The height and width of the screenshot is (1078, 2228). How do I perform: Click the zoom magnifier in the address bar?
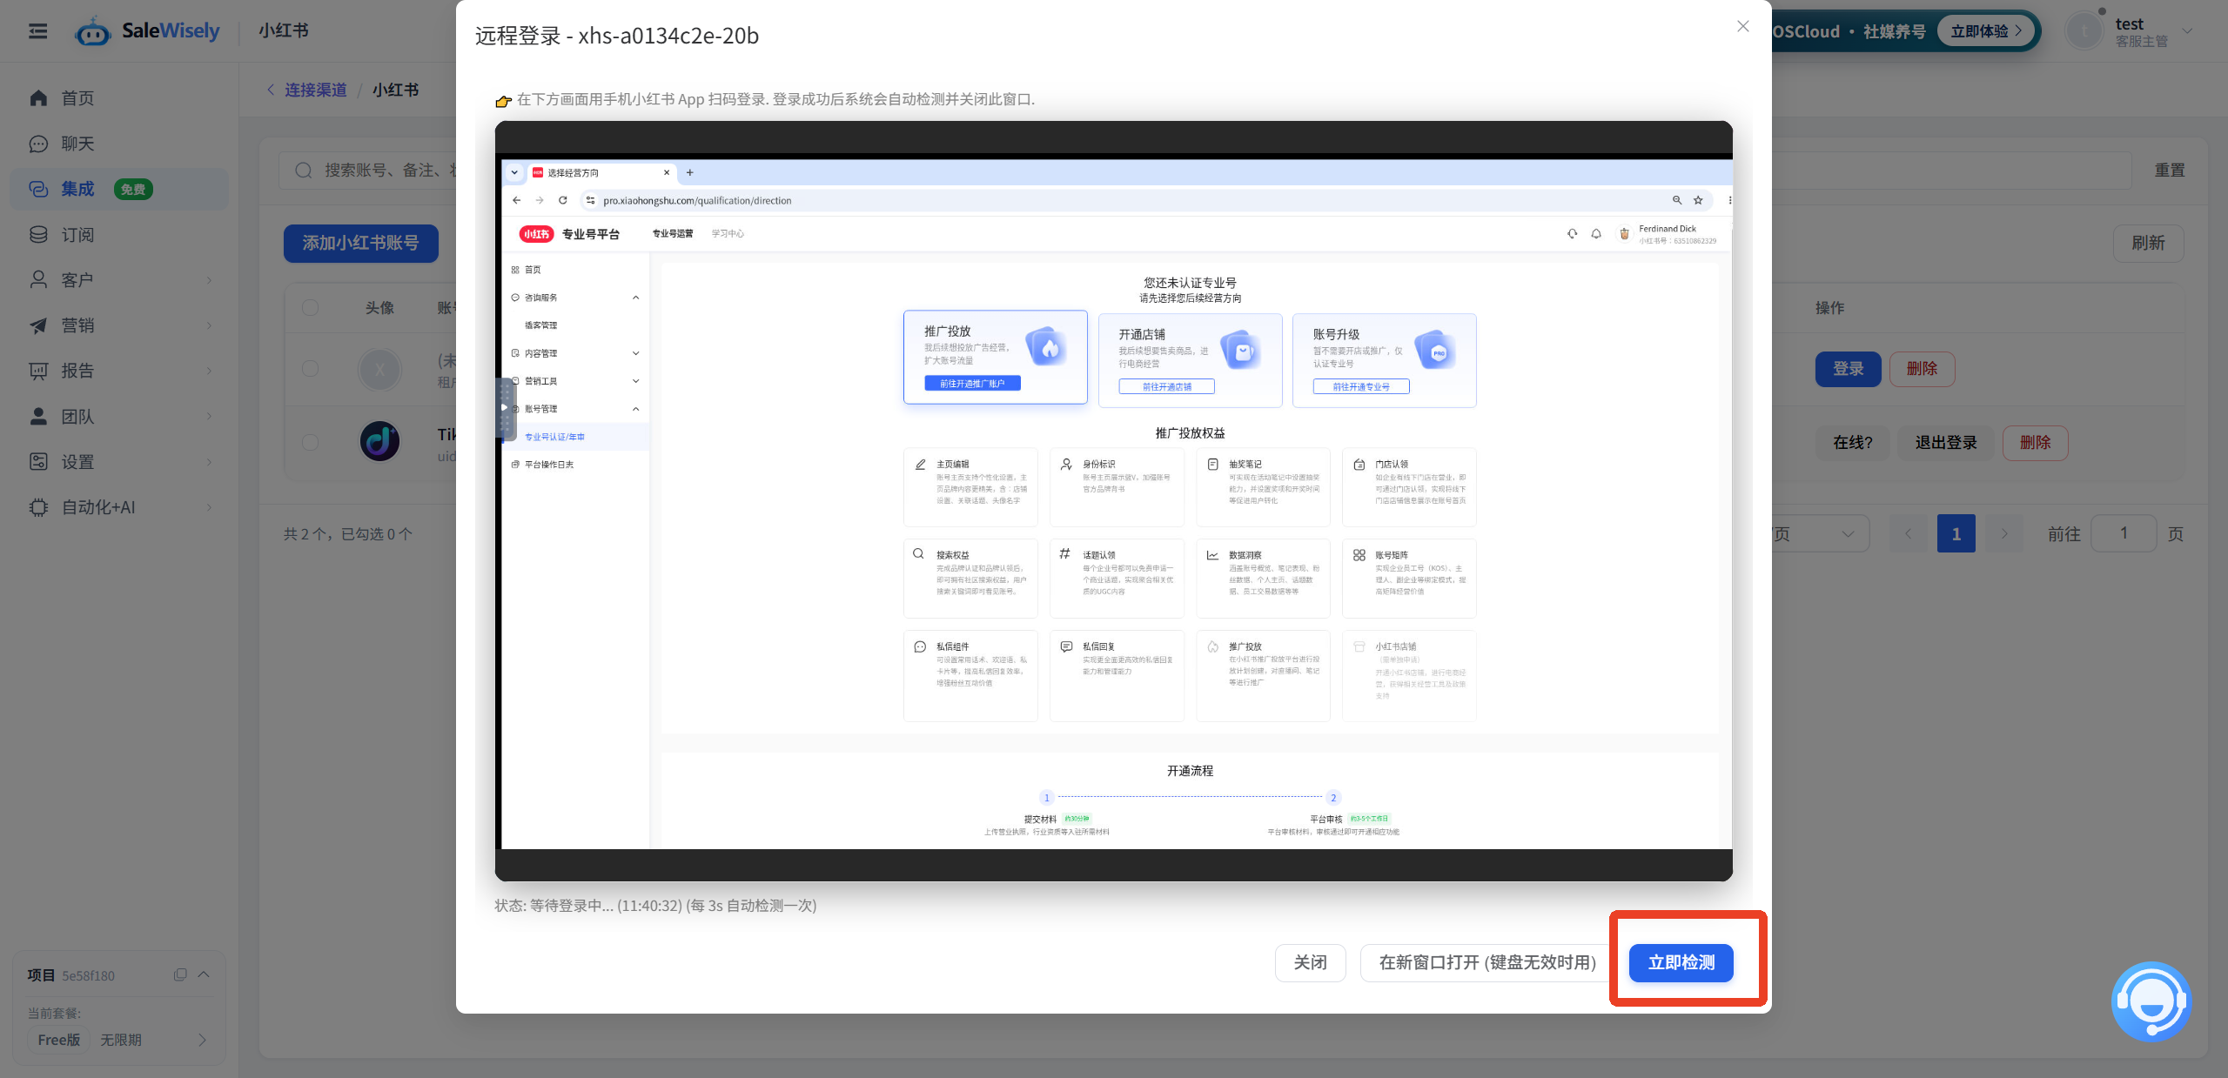tap(1677, 200)
